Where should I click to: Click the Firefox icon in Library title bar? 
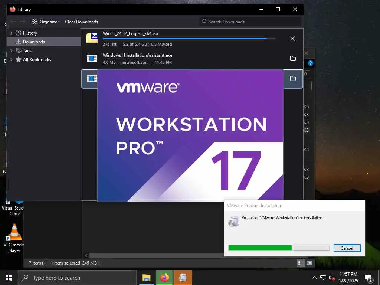pos(12,9)
